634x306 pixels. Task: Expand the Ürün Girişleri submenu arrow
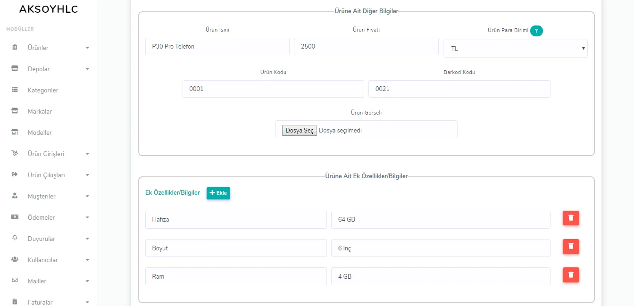(87, 154)
